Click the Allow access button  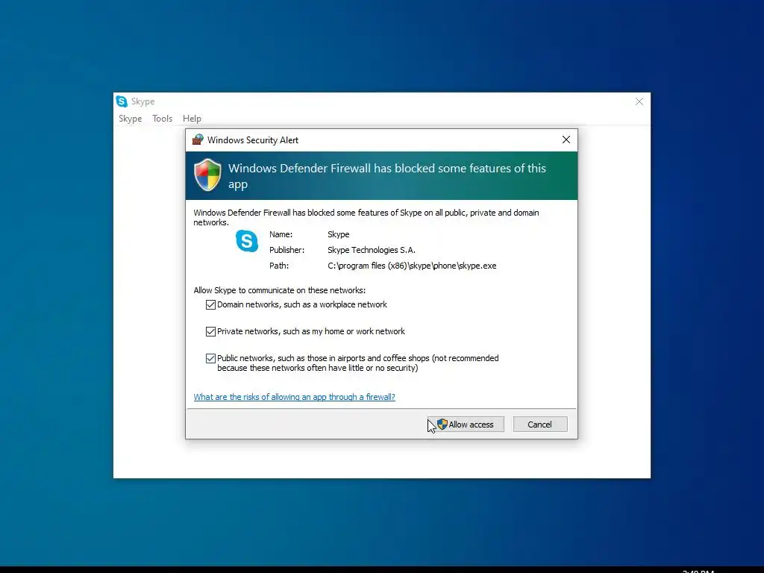(x=466, y=425)
